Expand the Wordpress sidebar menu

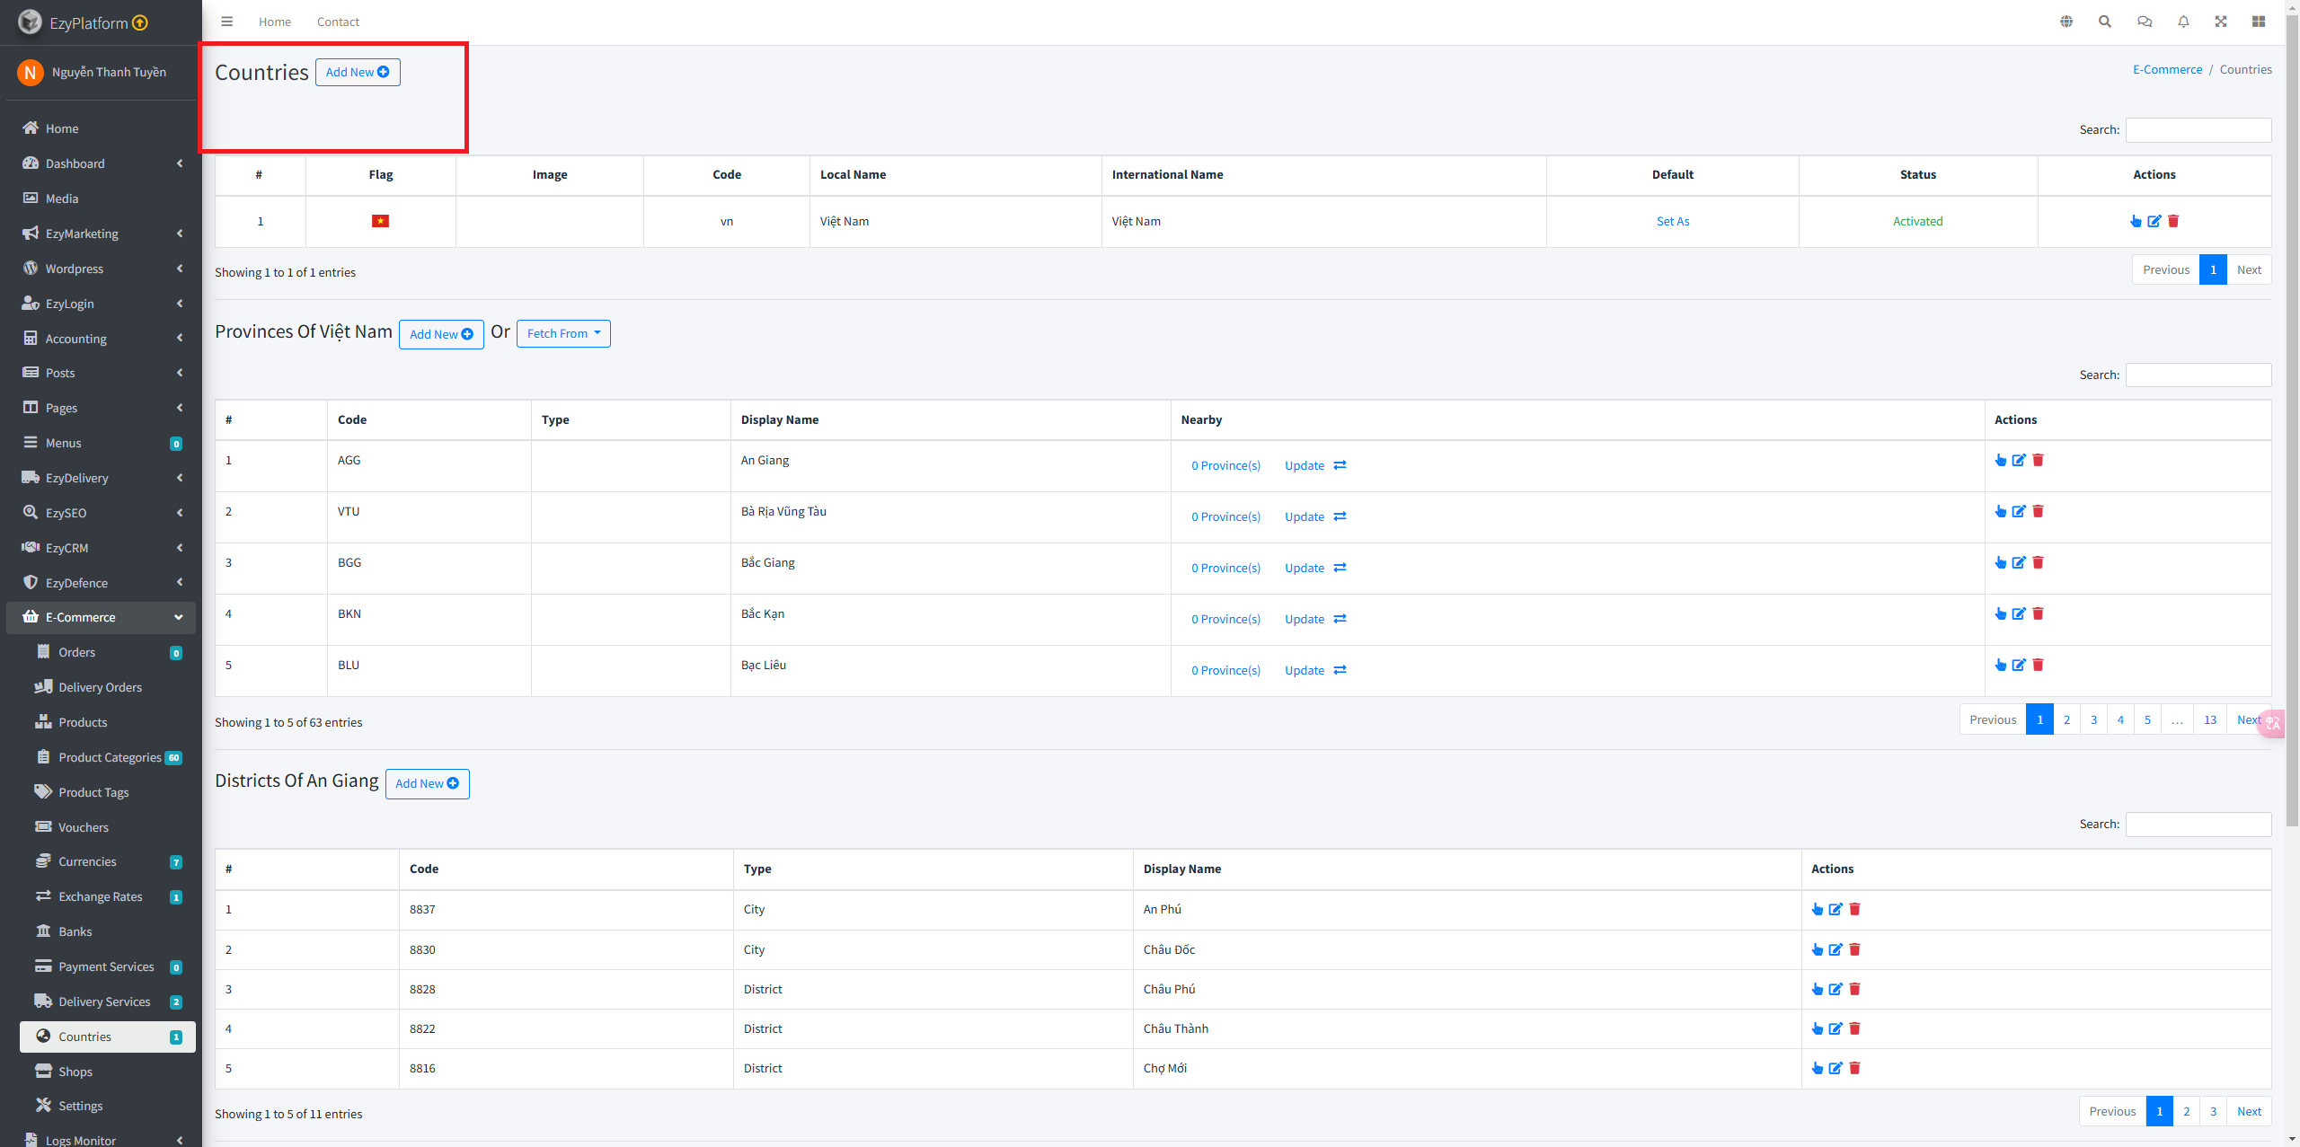(101, 269)
